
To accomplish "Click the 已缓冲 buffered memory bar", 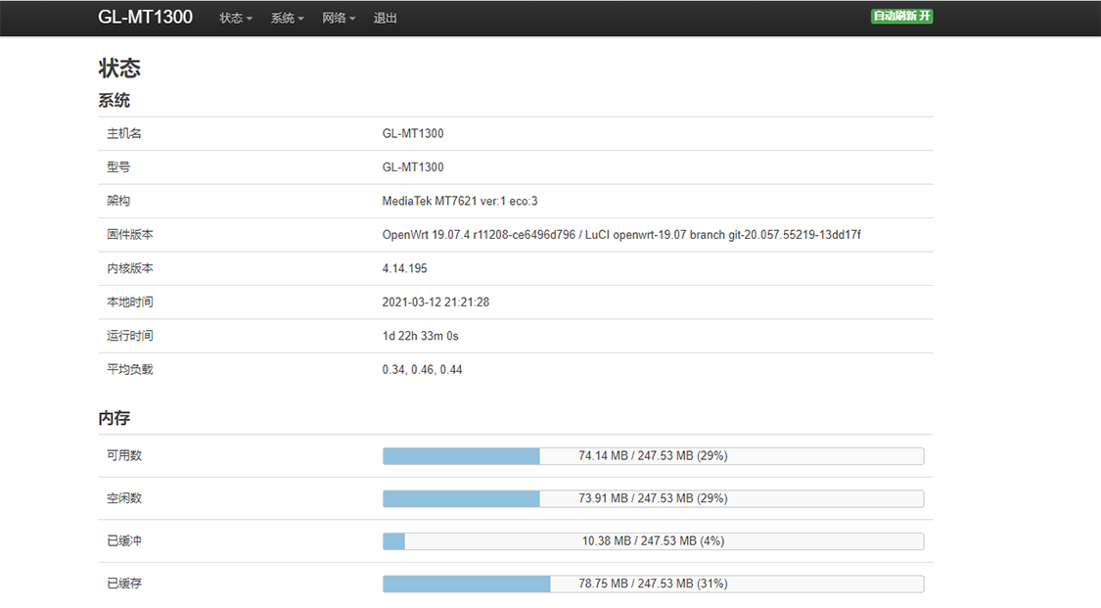I will pos(653,540).
